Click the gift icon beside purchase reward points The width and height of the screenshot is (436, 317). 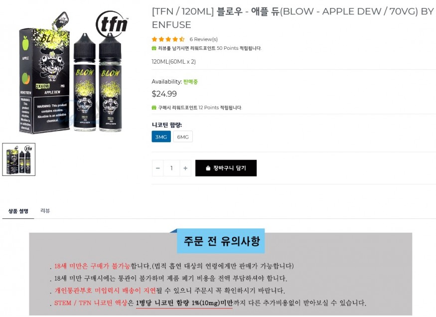154,108
